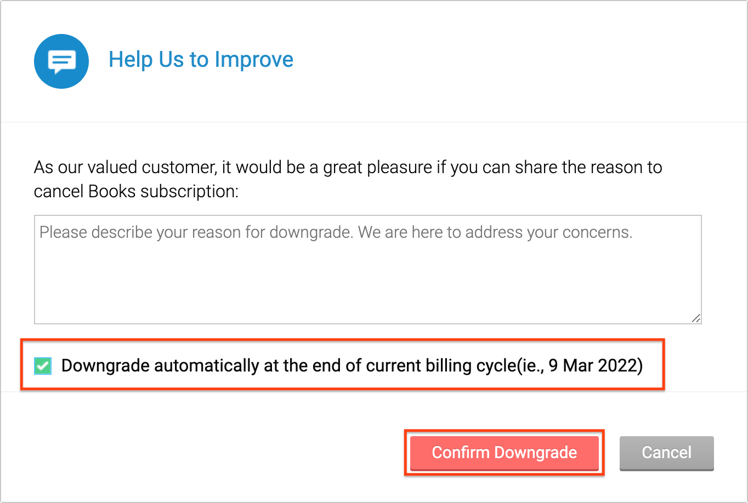The height and width of the screenshot is (503, 748).
Task: Click the white speech bubble glyph
Action: (x=61, y=61)
